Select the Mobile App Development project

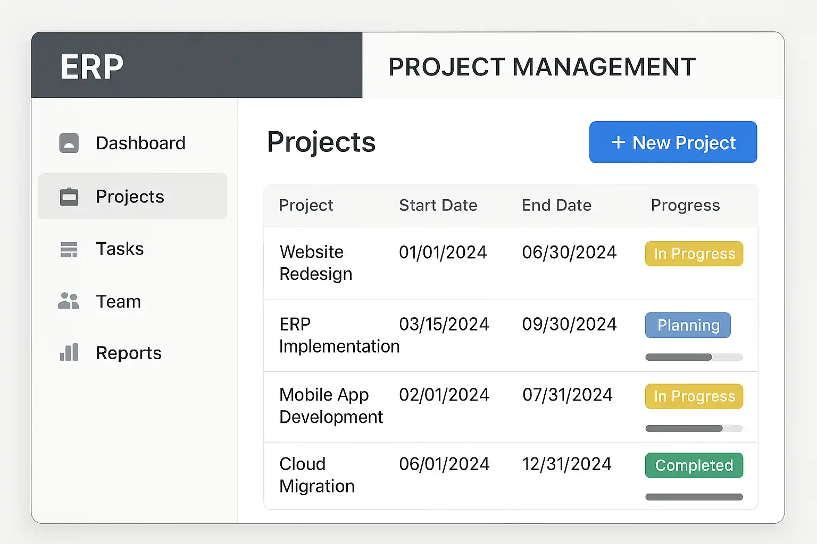pyautogui.click(x=331, y=406)
